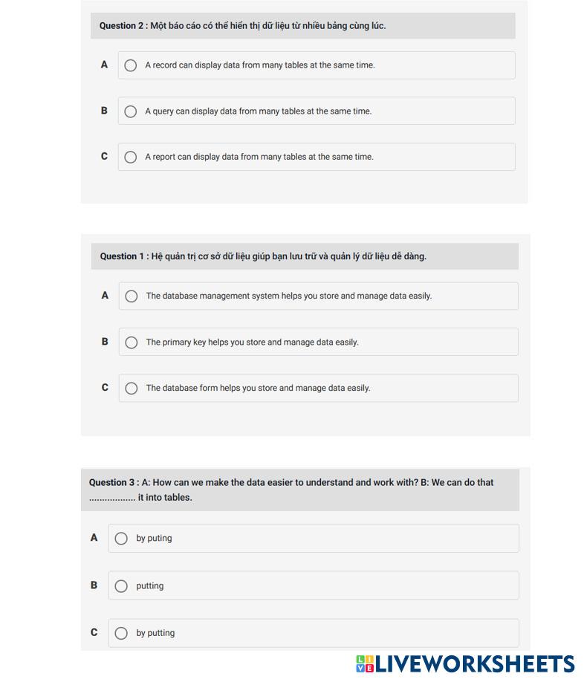Click answer text 'A report can display data'
The width and height of the screenshot is (584, 682).
(x=259, y=157)
